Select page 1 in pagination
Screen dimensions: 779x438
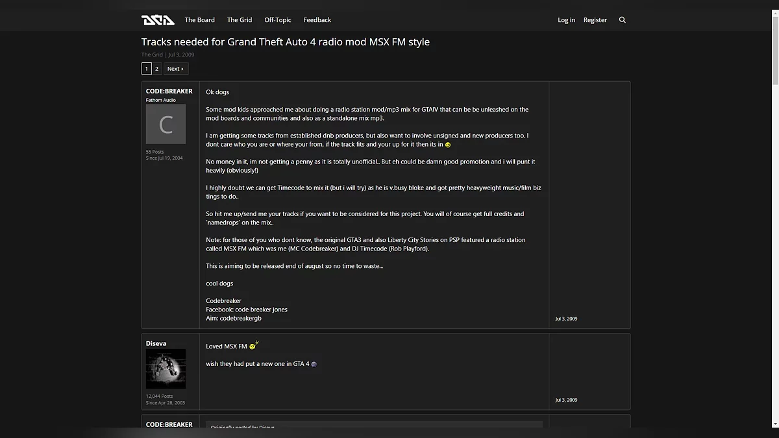(x=147, y=69)
